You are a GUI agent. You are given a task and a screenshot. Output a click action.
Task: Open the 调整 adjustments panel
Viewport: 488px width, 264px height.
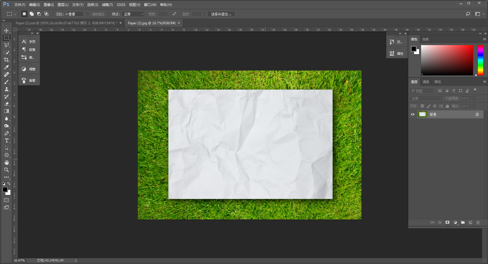(29, 69)
